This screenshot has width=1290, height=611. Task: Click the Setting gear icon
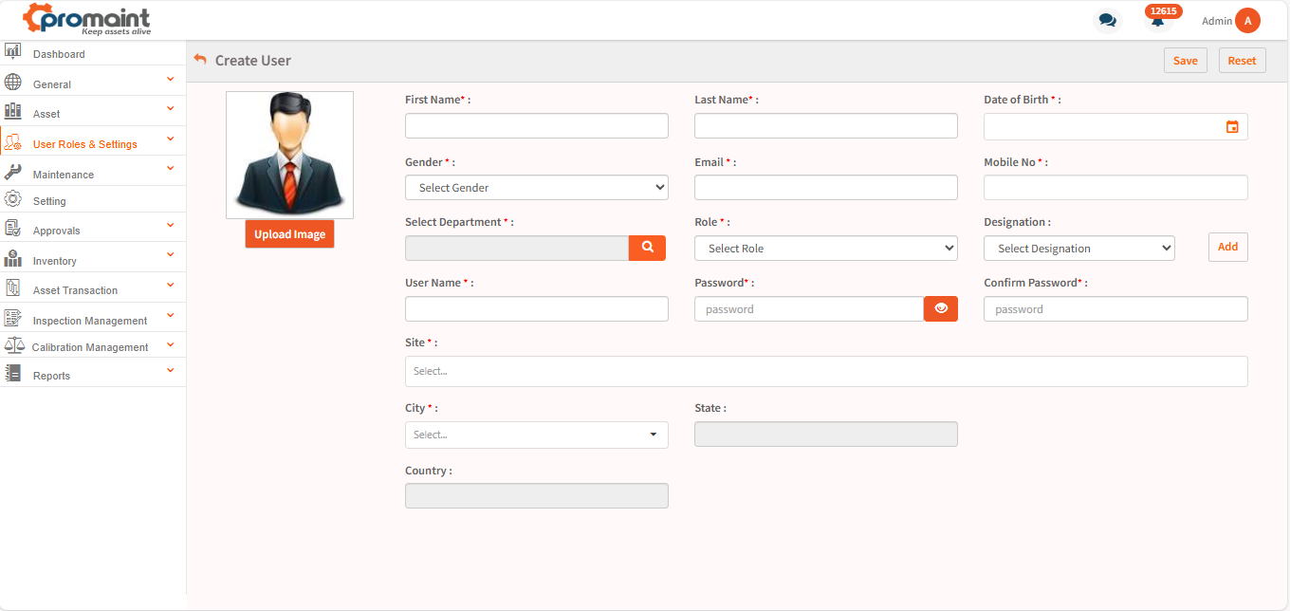(x=13, y=199)
